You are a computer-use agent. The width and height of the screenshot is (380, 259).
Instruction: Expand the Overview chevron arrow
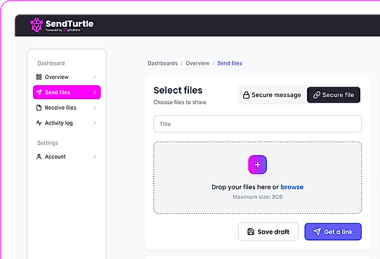tap(95, 77)
